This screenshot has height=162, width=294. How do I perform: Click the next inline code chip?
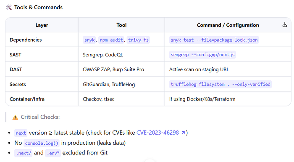pyautogui.click(x=21, y=133)
